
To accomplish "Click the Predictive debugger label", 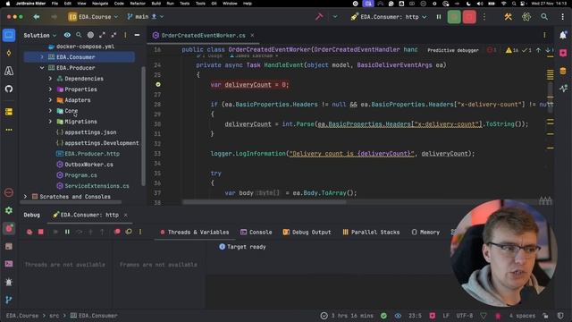I will tap(453, 50).
